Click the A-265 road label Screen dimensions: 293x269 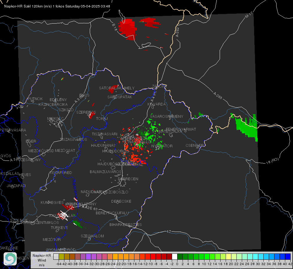(218, 95)
